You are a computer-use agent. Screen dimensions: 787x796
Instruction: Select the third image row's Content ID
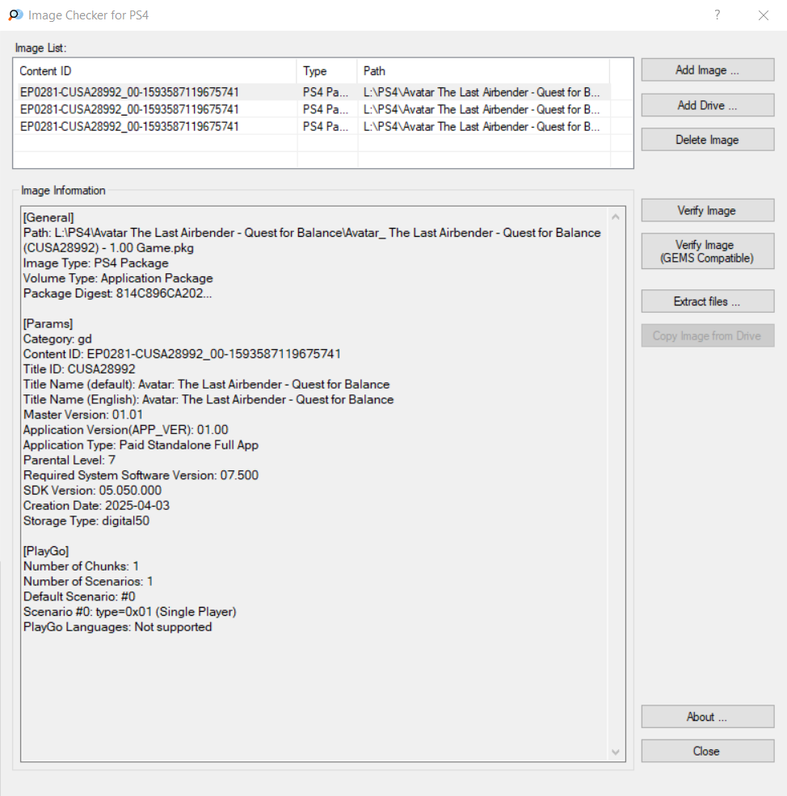(x=129, y=126)
